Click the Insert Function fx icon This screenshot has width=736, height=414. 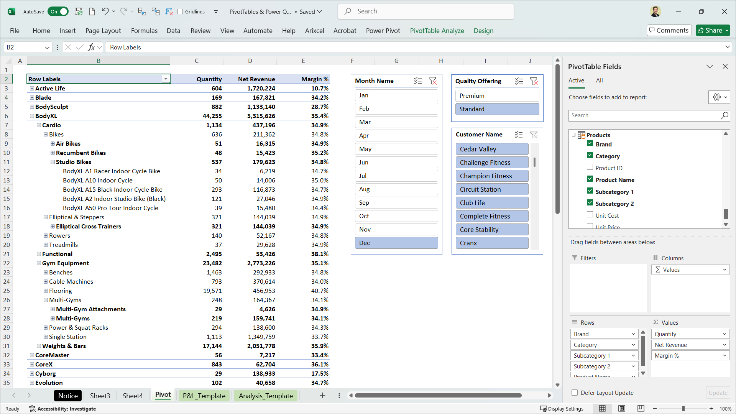tap(91, 47)
